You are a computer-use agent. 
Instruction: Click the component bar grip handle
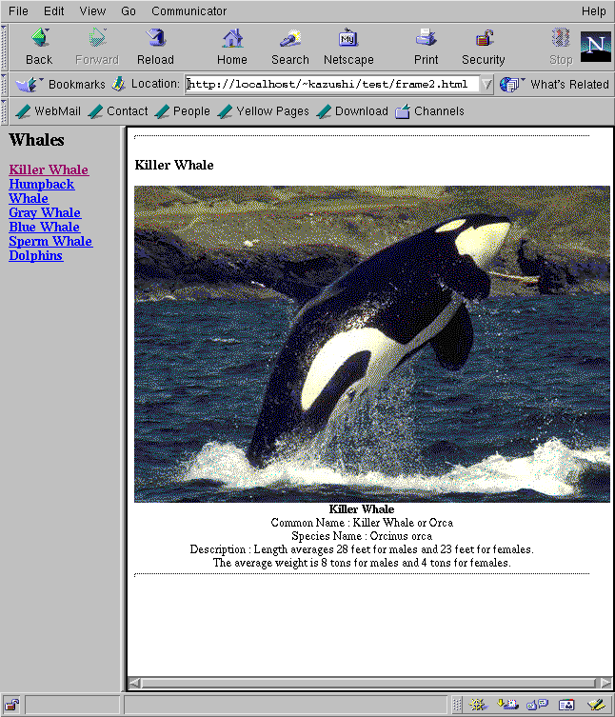457,705
